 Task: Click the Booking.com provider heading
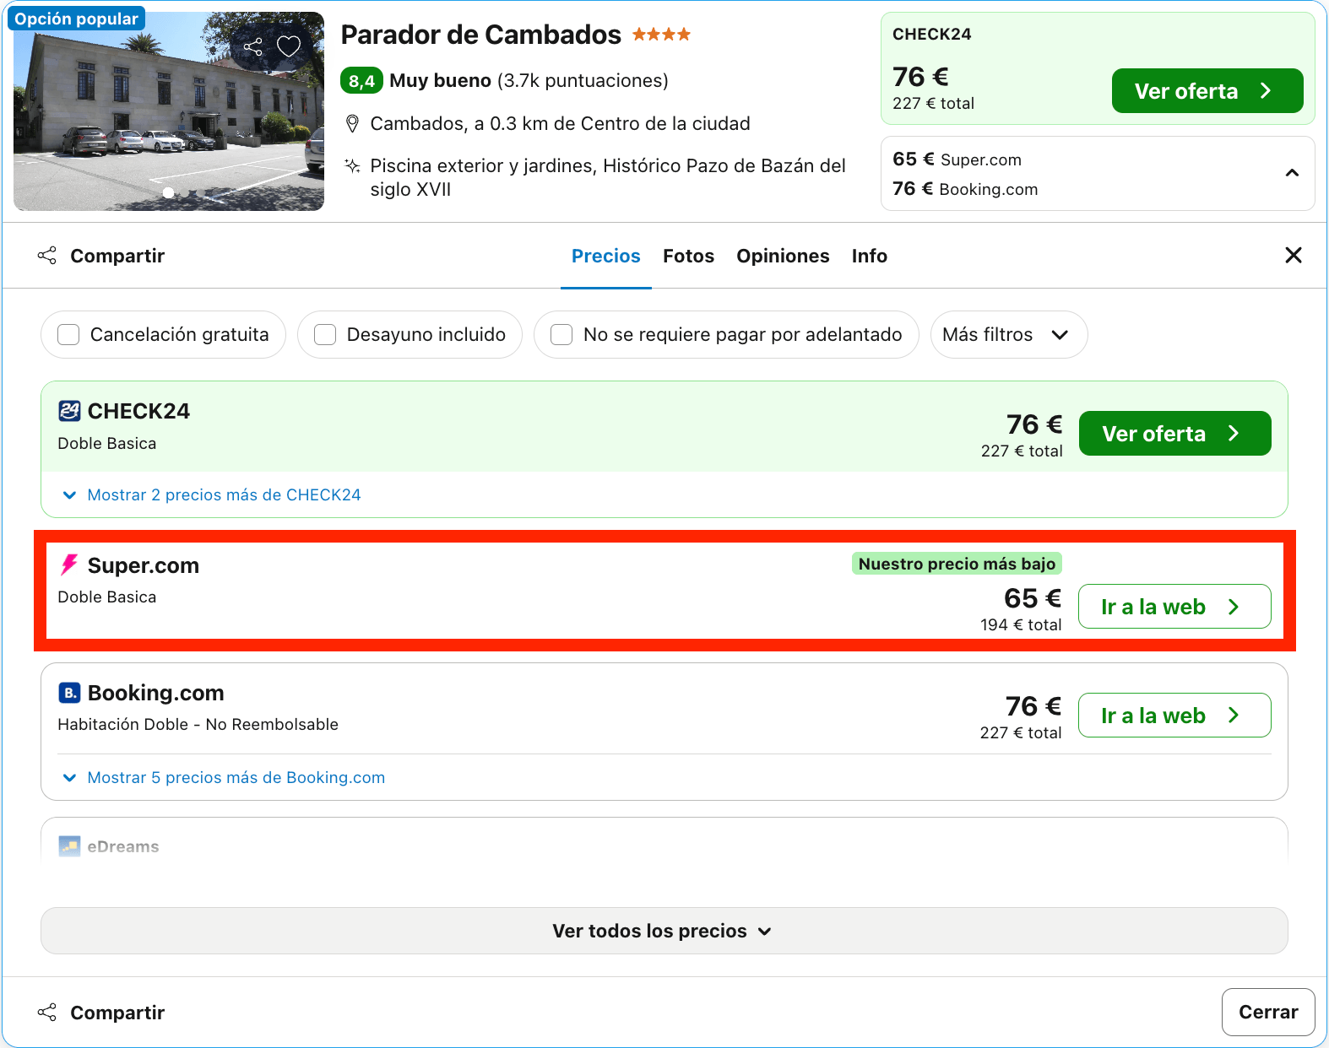click(156, 693)
